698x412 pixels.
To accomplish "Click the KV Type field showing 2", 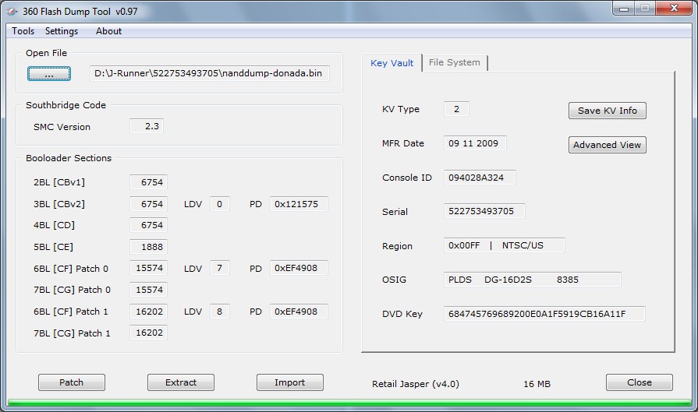I will [456, 109].
